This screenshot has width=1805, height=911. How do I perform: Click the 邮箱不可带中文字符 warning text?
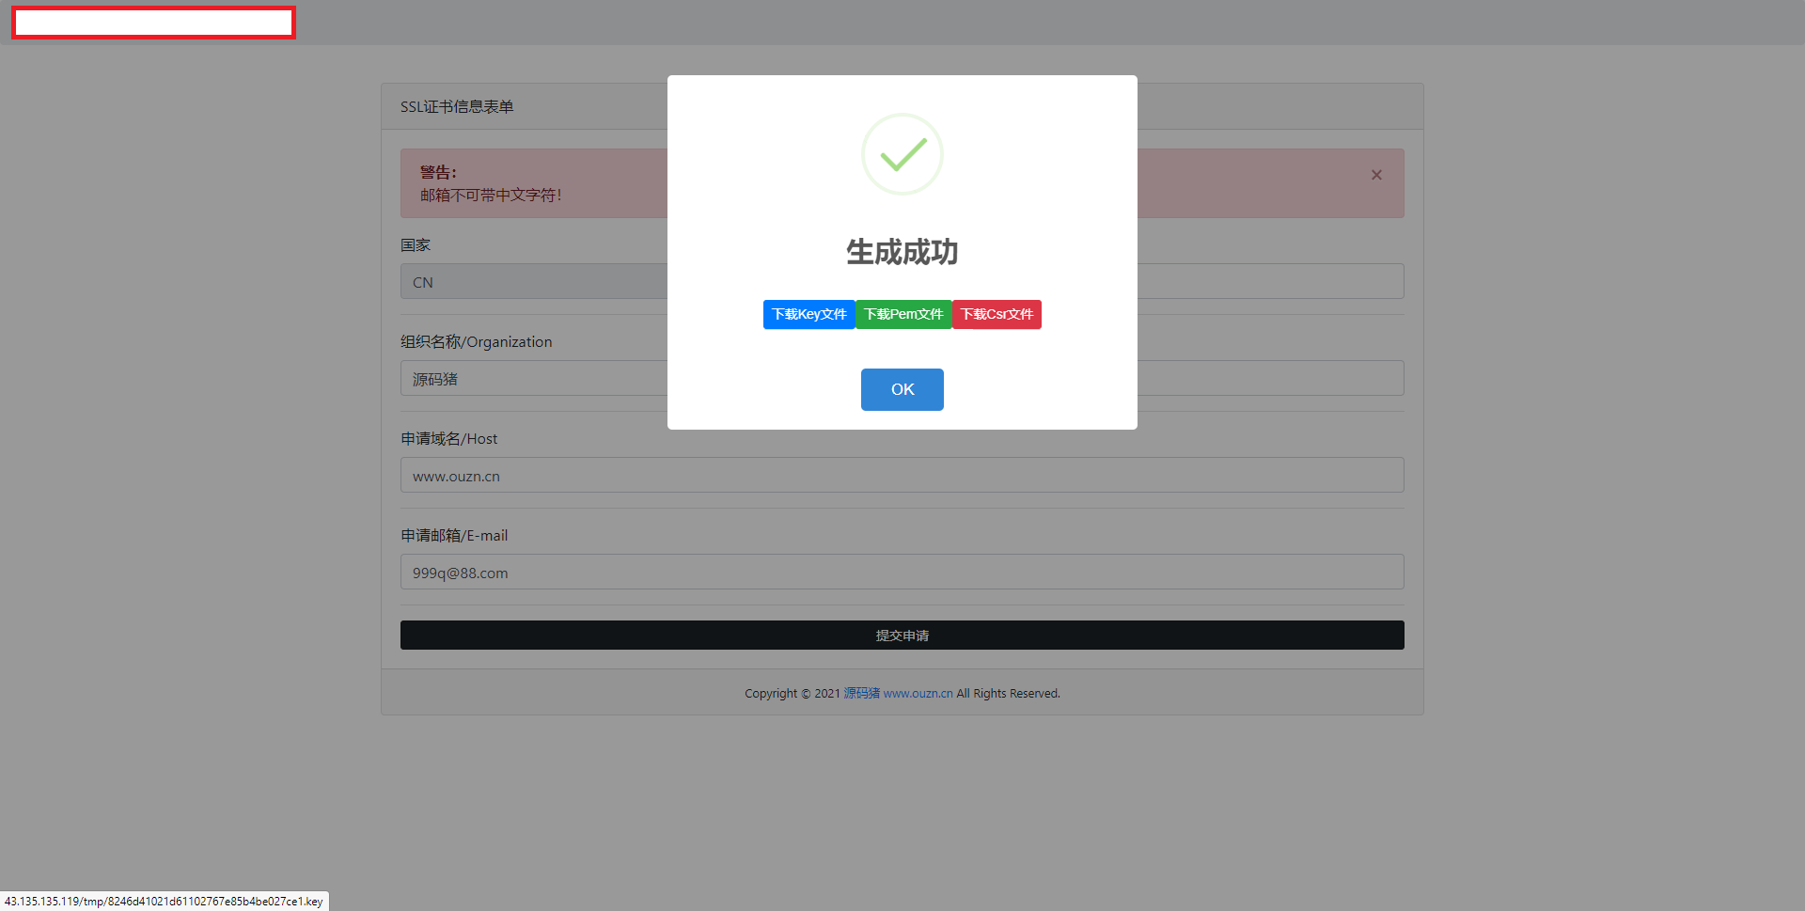491,196
